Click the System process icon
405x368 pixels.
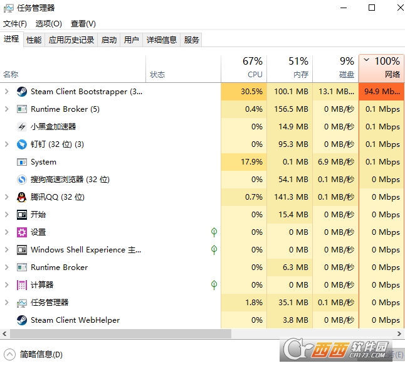[22, 162]
